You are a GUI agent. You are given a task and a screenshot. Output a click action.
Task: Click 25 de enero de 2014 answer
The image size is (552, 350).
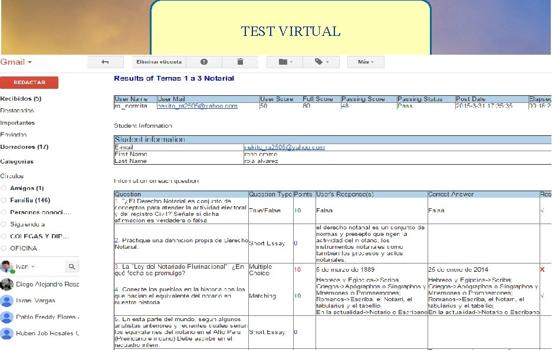[x=458, y=269]
